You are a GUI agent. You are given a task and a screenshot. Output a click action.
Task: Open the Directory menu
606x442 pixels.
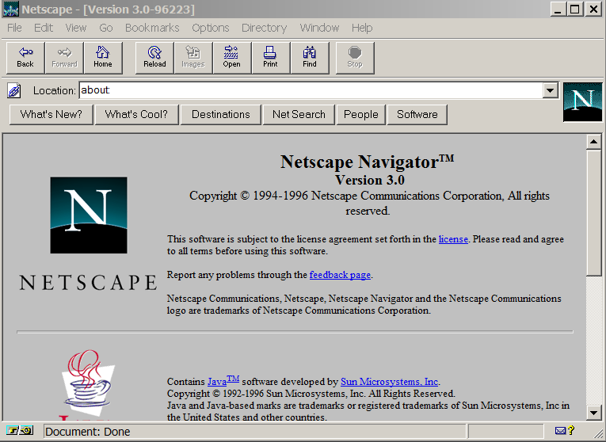click(x=264, y=28)
